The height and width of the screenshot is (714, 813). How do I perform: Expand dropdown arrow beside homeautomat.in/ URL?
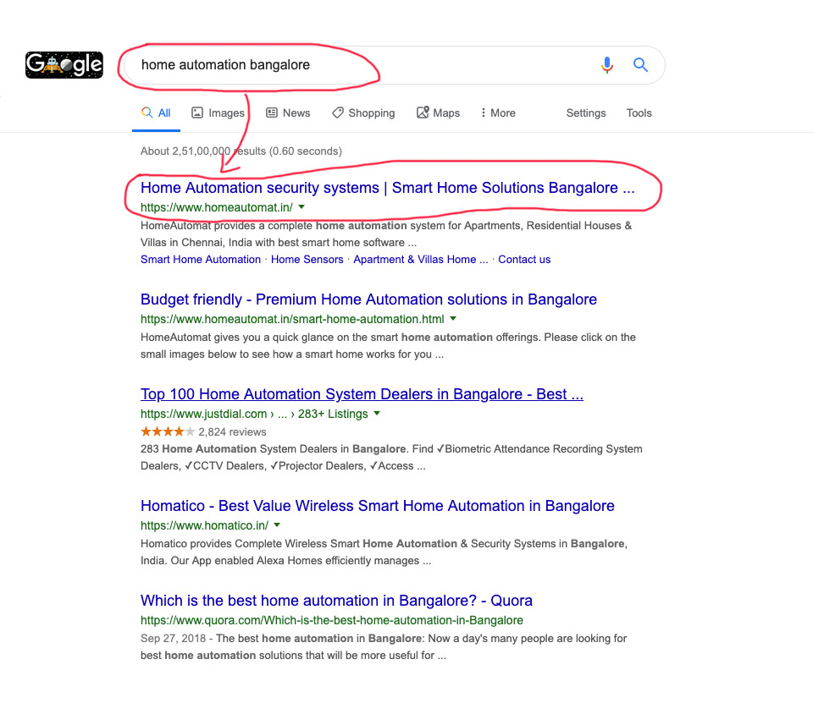pos(301,207)
